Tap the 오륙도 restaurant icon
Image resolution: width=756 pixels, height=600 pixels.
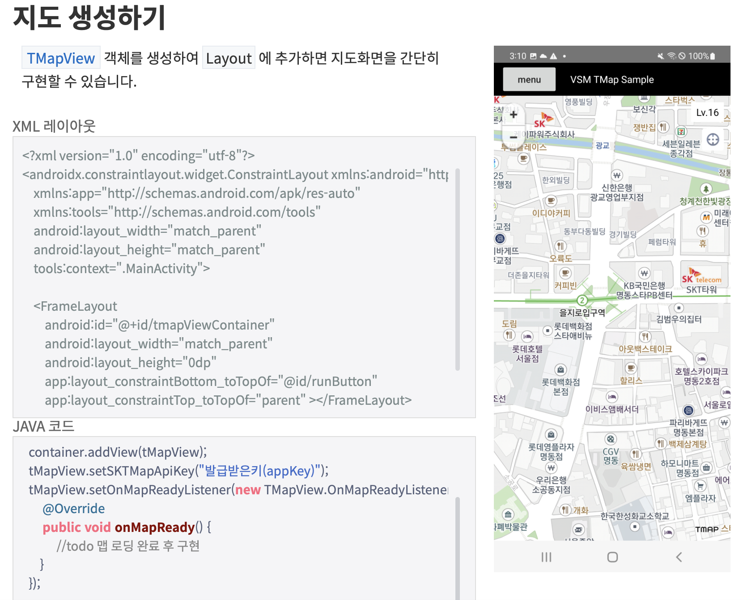561,246
